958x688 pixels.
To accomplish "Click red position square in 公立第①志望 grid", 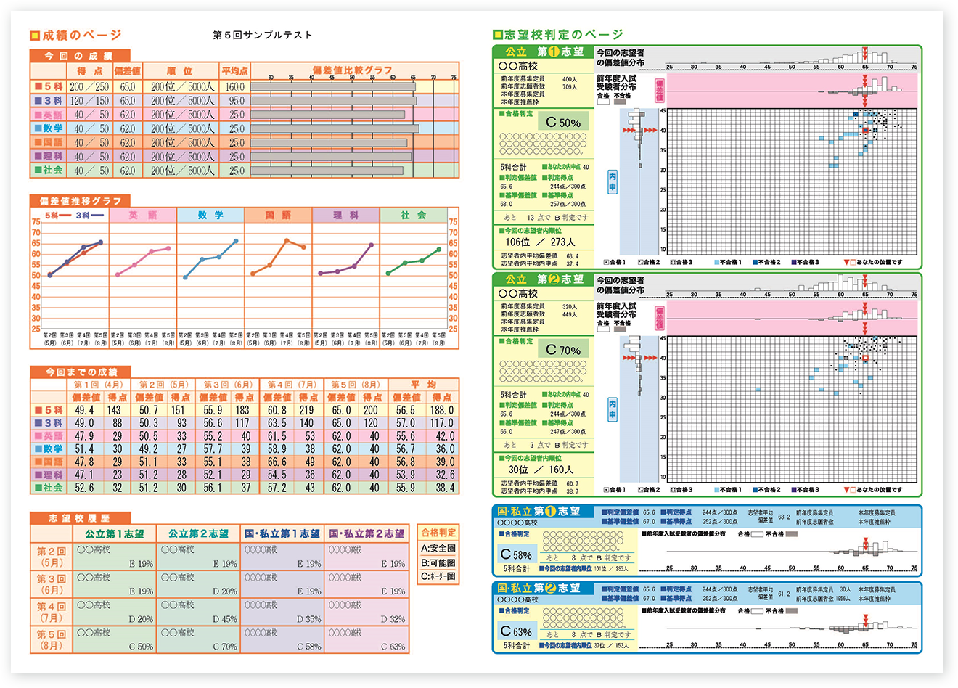I will [x=865, y=131].
